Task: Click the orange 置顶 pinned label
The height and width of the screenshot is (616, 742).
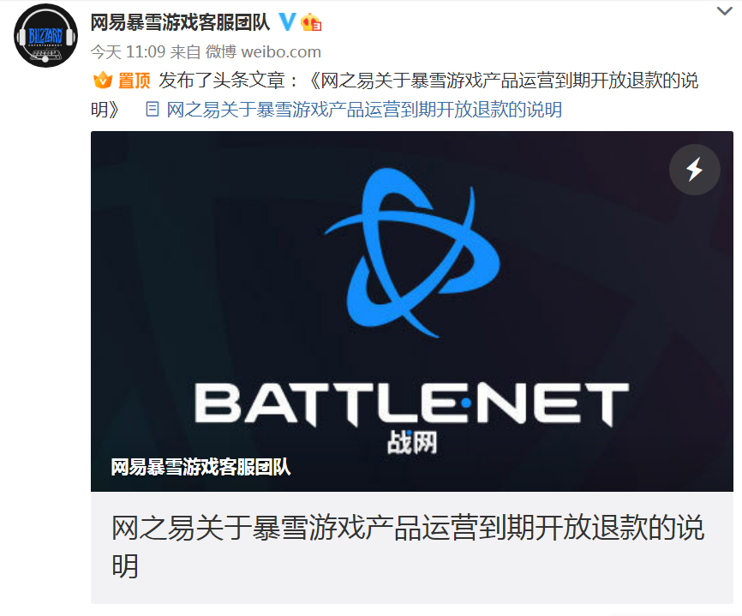Action: (134, 81)
